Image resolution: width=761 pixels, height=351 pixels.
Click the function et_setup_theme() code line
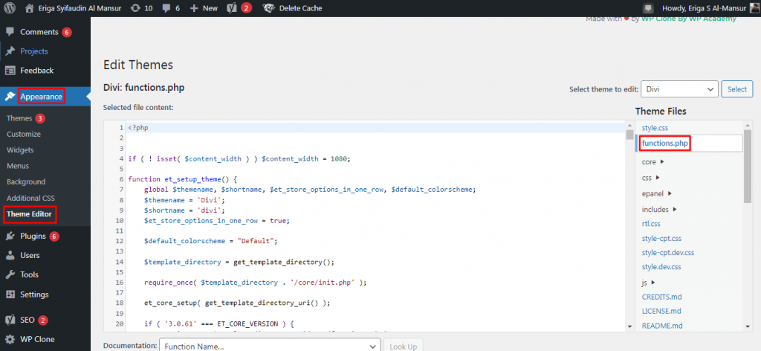181,179
